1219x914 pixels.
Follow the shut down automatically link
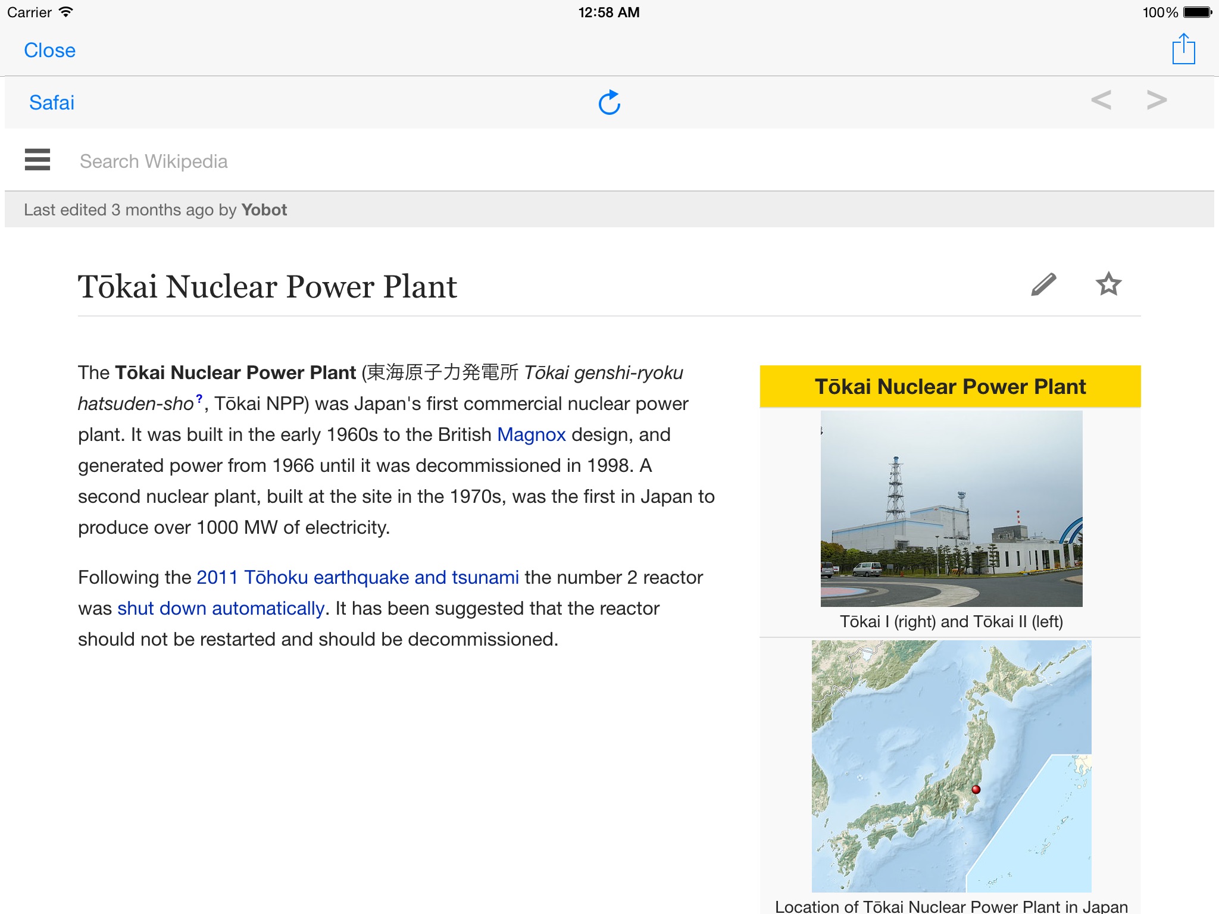tap(221, 609)
